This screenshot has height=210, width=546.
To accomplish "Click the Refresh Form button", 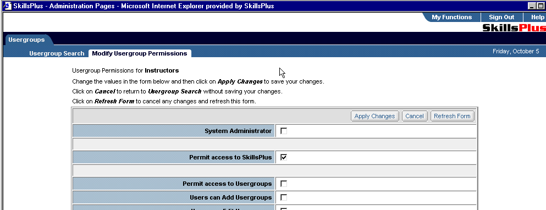I will tap(452, 116).
